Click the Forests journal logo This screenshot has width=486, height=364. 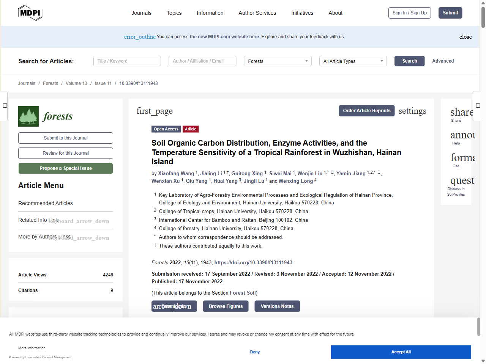(x=46, y=116)
